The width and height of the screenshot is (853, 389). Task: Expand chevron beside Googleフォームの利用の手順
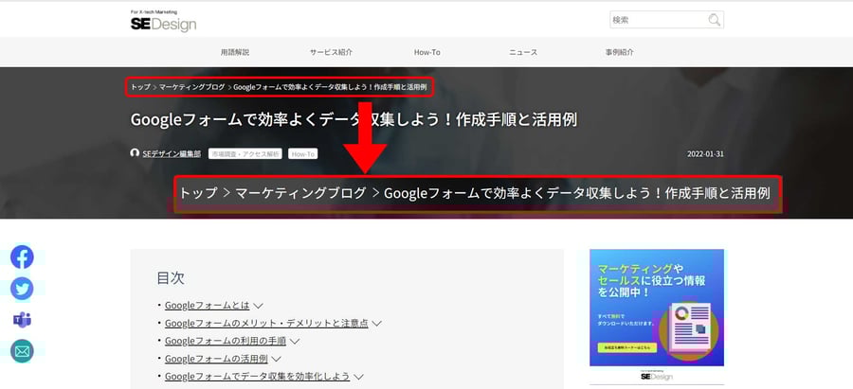coord(294,341)
